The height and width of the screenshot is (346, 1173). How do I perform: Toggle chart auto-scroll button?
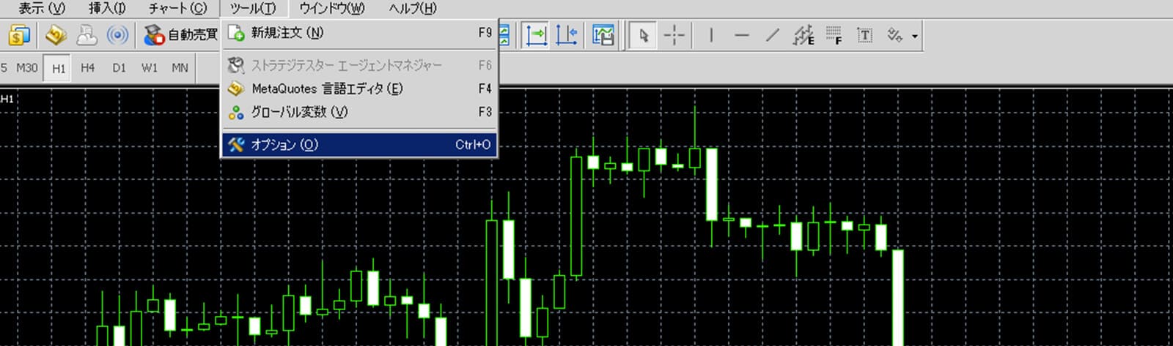(536, 35)
